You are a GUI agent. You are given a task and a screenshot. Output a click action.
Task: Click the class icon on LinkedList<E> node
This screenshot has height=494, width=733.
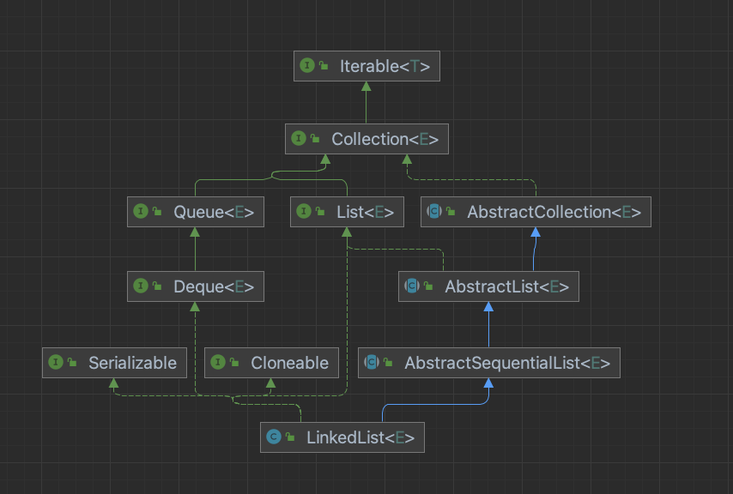click(274, 437)
